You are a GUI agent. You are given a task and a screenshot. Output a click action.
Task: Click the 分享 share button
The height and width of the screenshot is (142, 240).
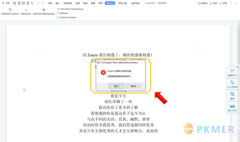tap(223, 3)
